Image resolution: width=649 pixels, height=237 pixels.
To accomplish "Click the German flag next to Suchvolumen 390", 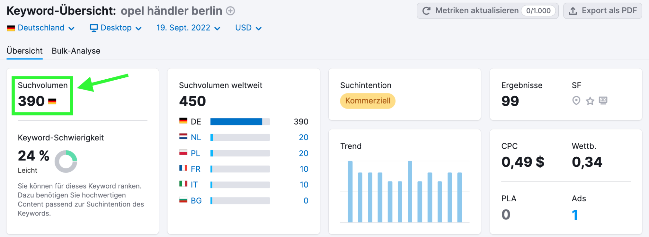I will pos(52,101).
